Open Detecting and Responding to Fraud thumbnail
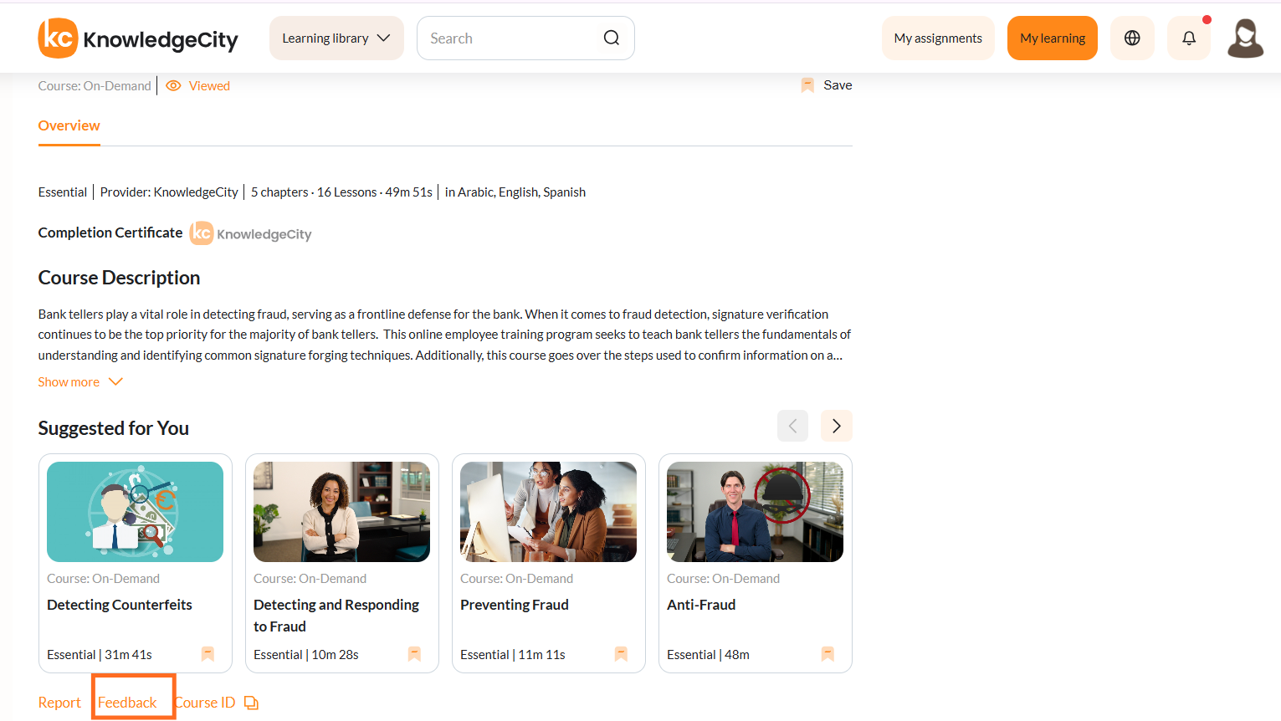The image size is (1281, 721). (x=341, y=512)
